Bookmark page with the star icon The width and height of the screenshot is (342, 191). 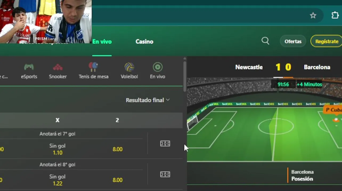click(313, 15)
